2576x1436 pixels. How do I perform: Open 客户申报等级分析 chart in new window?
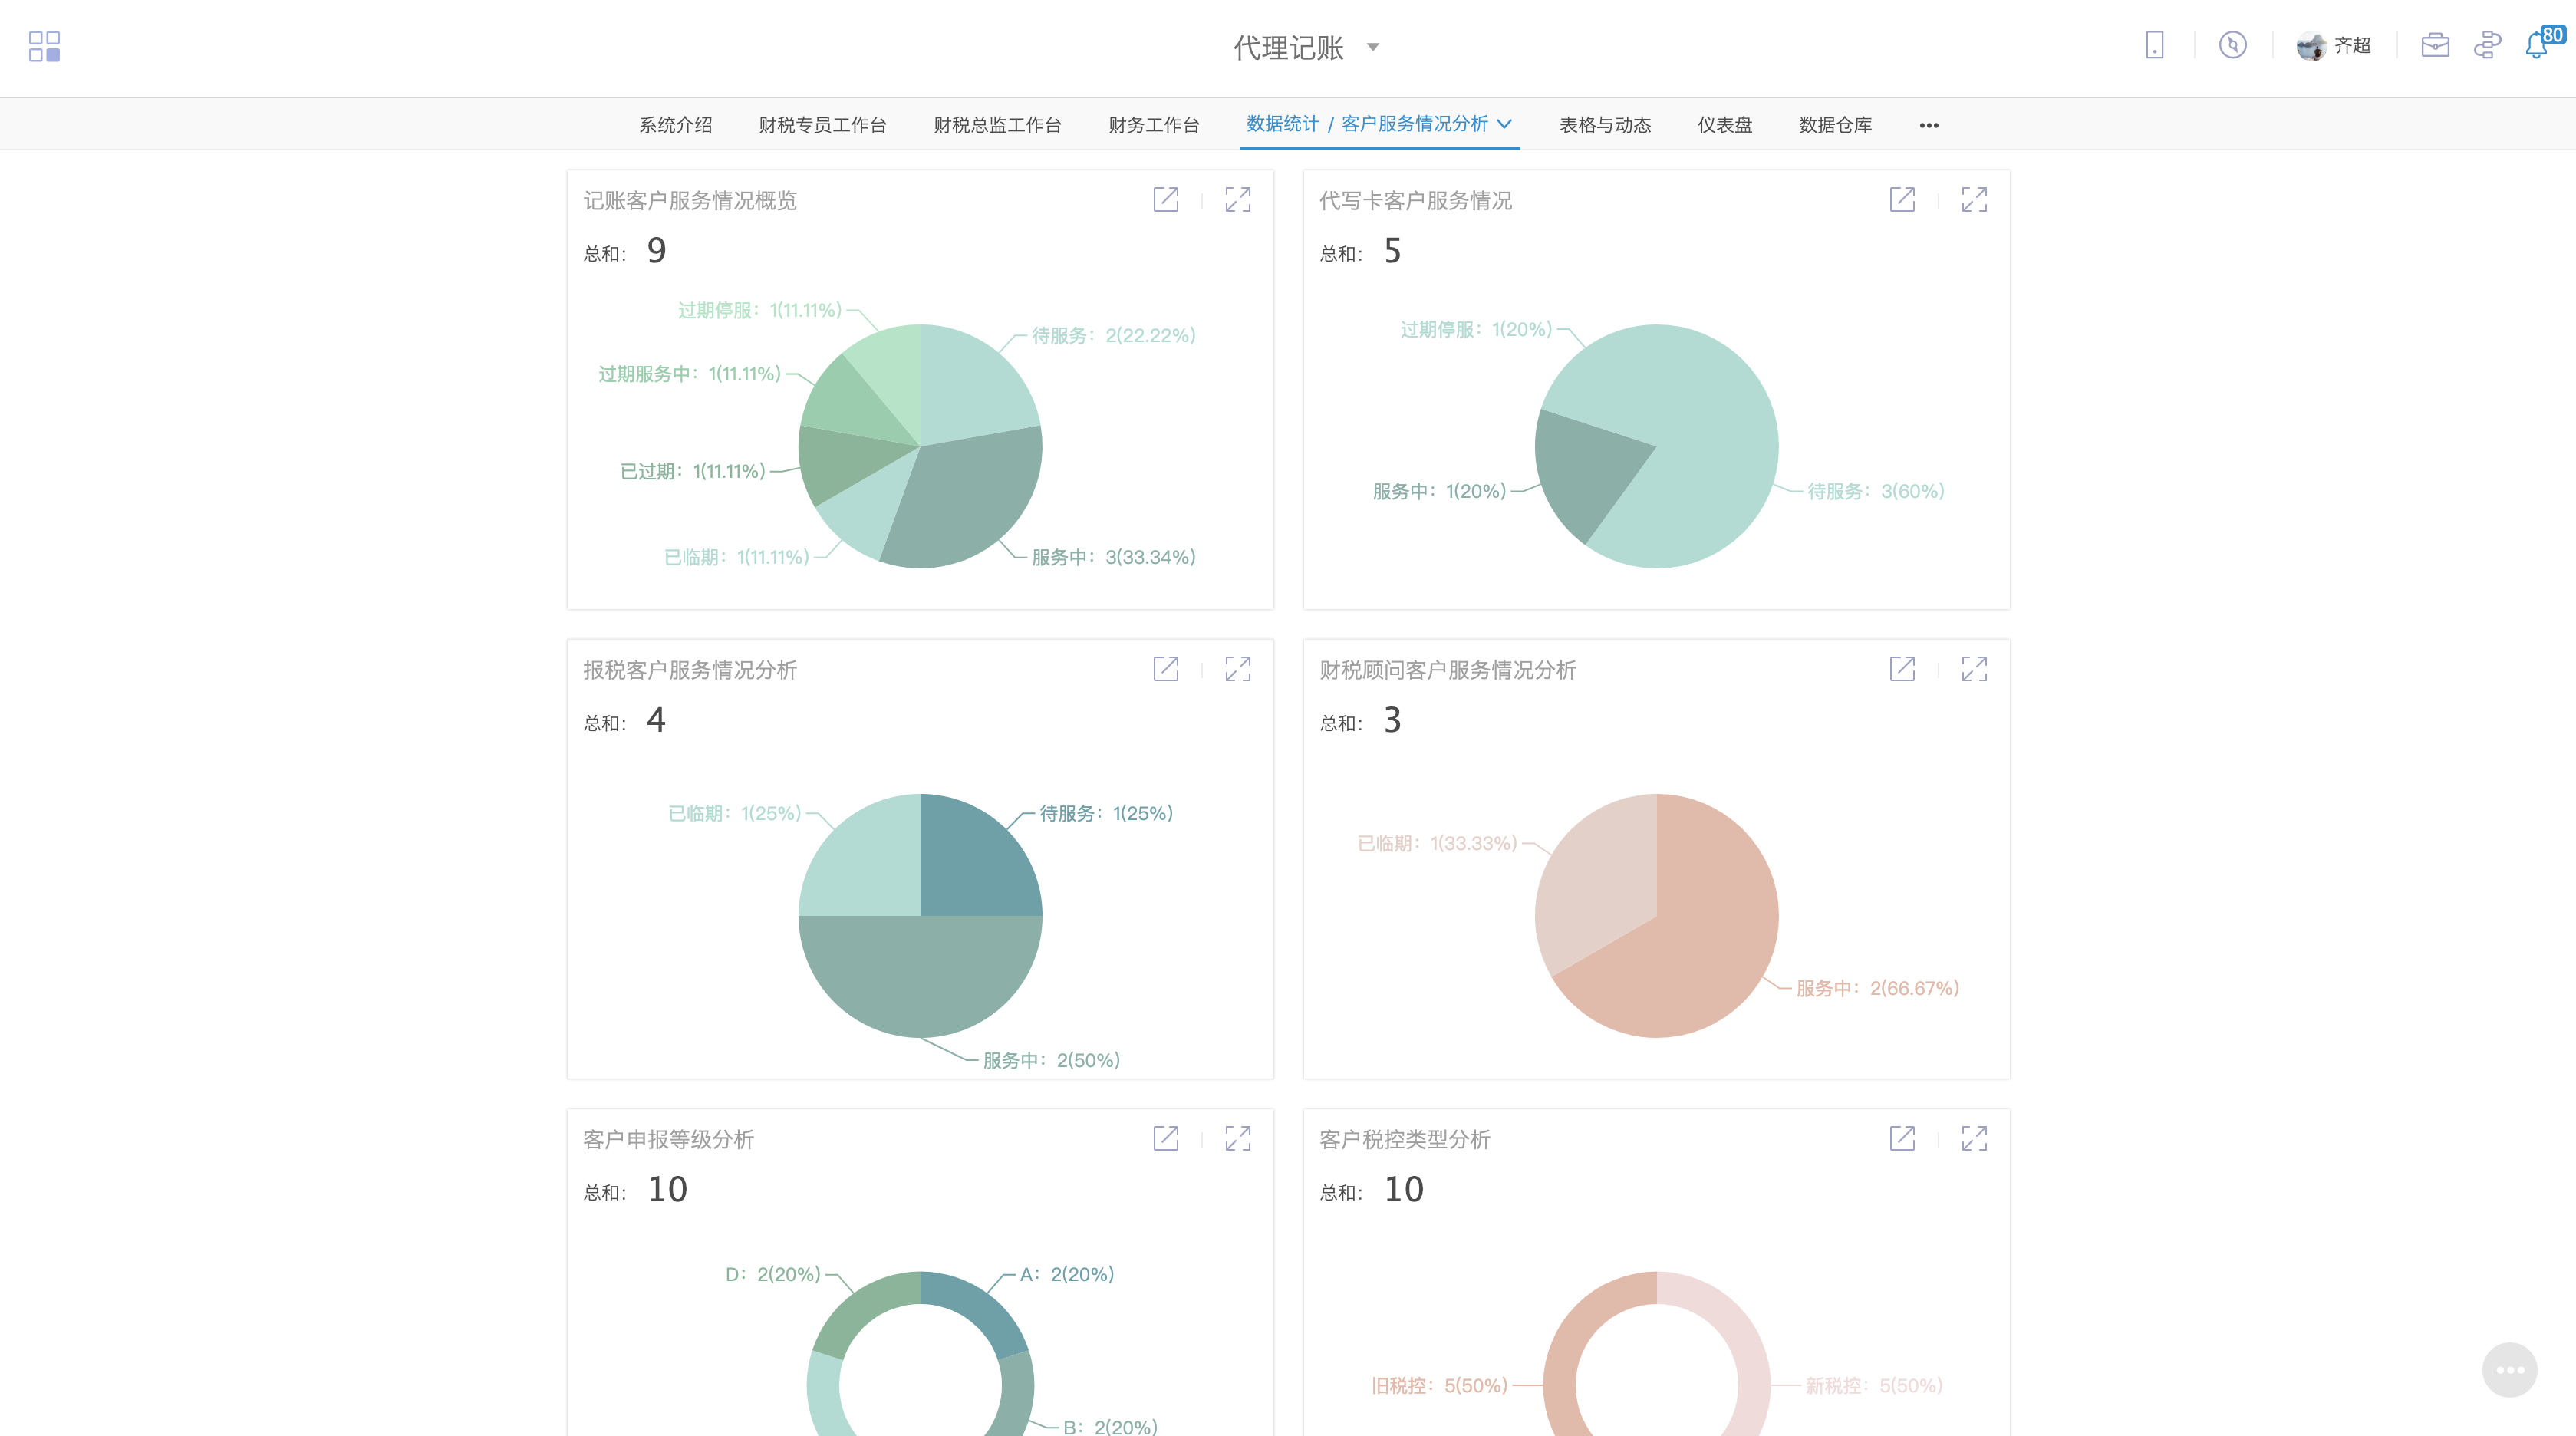tap(1166, 1138)
